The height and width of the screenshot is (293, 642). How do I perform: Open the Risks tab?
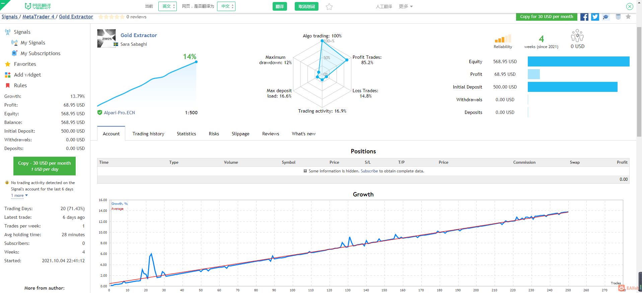(214, 134)
